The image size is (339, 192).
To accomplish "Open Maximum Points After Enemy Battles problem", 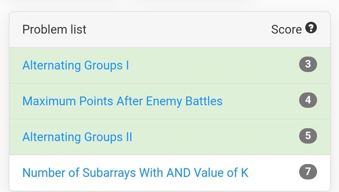I will pyautogui.click(x=122, y=101).
